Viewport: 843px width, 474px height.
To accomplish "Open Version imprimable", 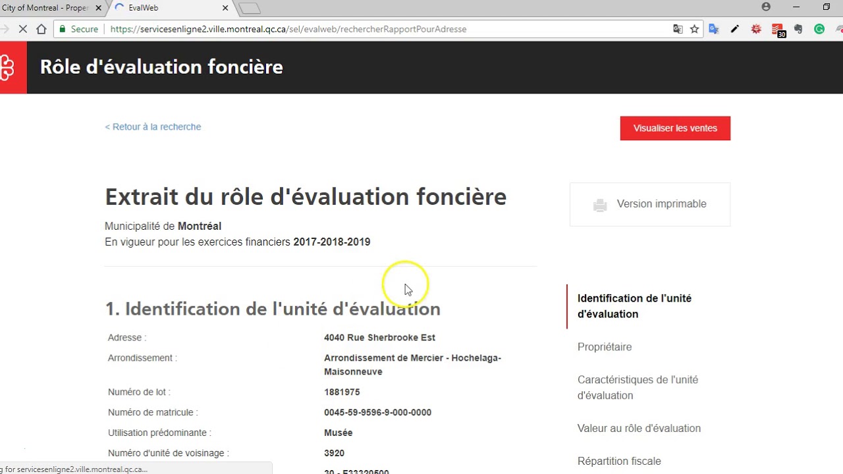I will pyautogui.click(x=650, y=204).
